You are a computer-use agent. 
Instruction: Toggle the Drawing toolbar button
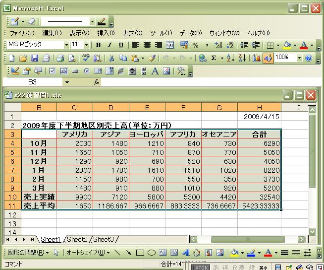coord(268,58)
